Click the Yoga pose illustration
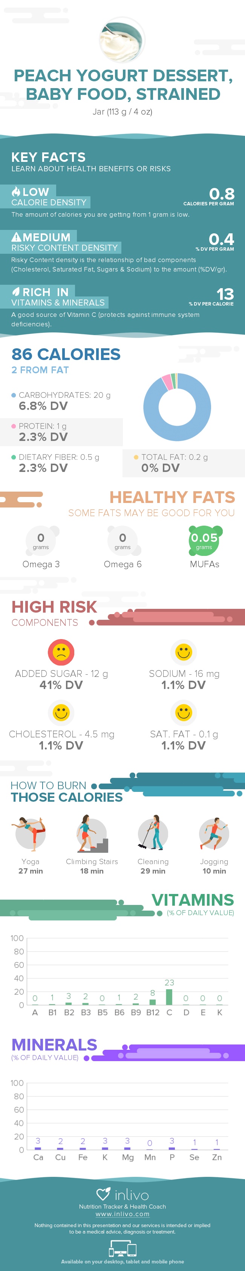Image resolution: width=245 pixels, height=1271 pixels. click(31, 833)
